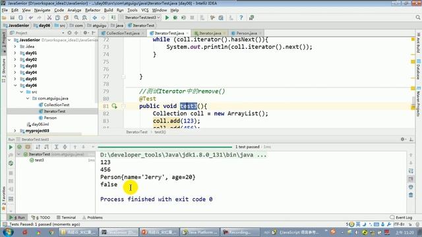
Task: Open the Event Log
Action: pyautogui.click(x=401, y=217)
